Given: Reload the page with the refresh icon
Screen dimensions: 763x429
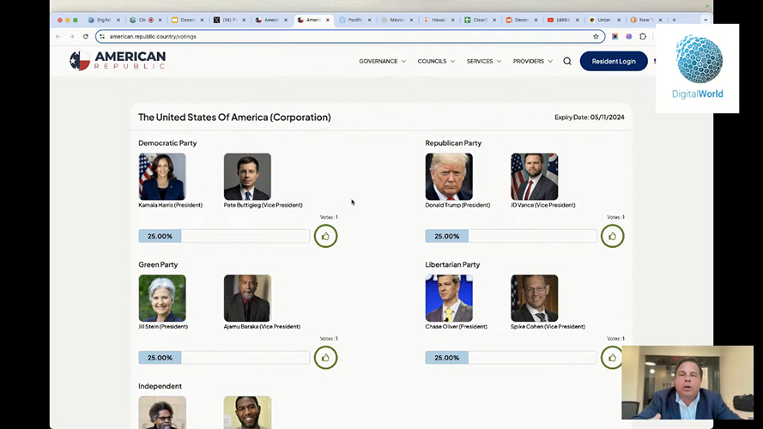Looking at the screenshot, I should [86, 37].
